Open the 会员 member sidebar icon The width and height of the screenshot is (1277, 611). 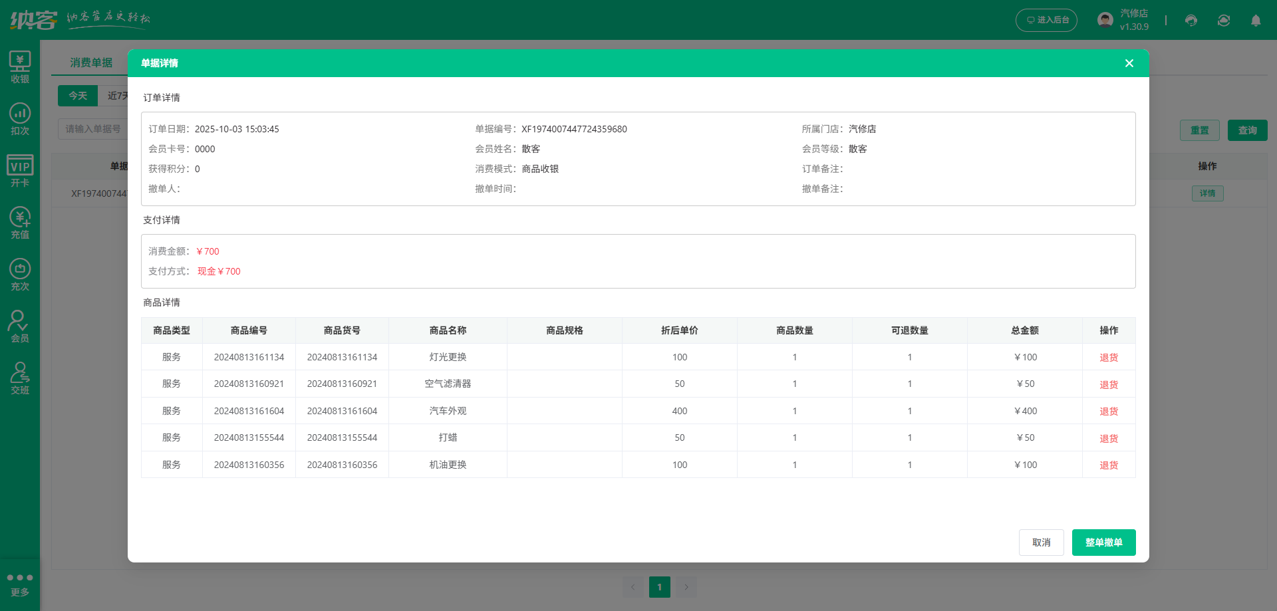(20, 327)
